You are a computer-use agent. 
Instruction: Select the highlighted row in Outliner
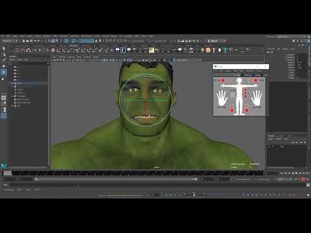pyautogui.click(x=29, y=83)
